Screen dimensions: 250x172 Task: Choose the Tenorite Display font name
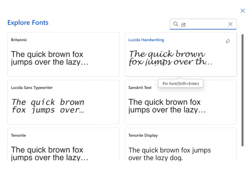click(143, 135)
